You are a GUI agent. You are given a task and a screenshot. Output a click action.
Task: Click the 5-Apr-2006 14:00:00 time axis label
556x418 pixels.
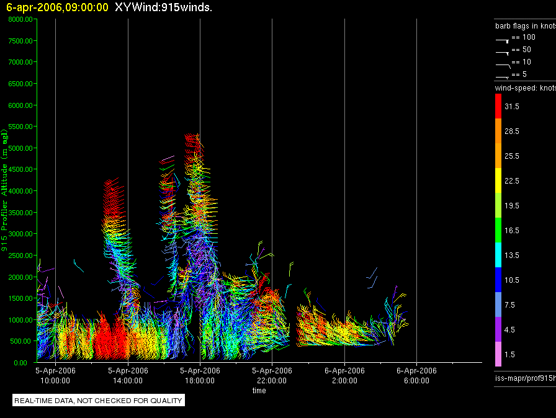pyautogui.click(x=128, y=376)
